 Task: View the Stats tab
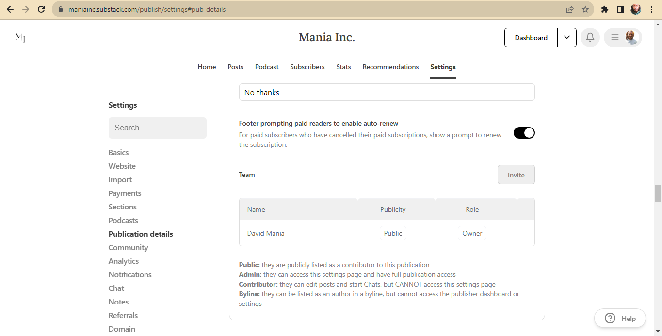(x=343, y=67)
